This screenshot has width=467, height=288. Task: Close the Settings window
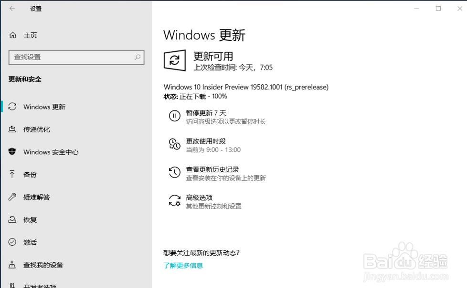coord(460,9)
